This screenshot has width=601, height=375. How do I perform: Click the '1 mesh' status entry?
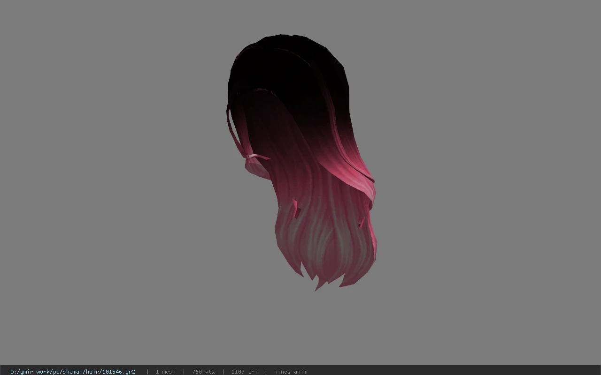[x=165, y=372]
